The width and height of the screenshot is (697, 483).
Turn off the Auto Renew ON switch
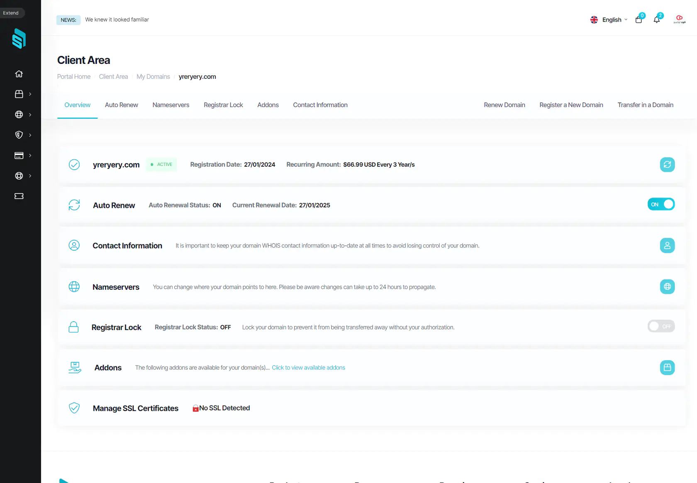(x=661, y=204)
